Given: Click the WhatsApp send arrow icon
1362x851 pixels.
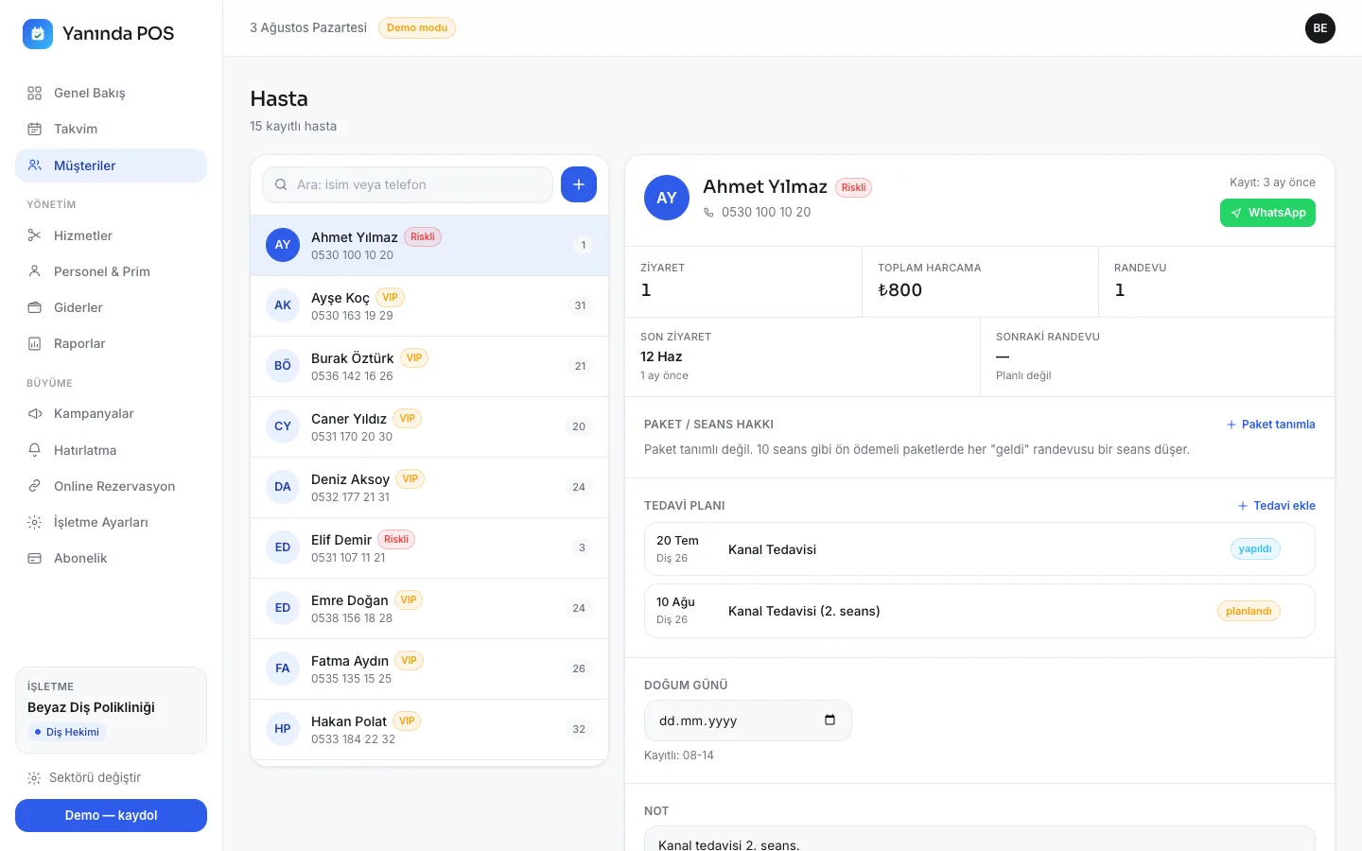Looking at the screenshot, I should [1236, 213].
